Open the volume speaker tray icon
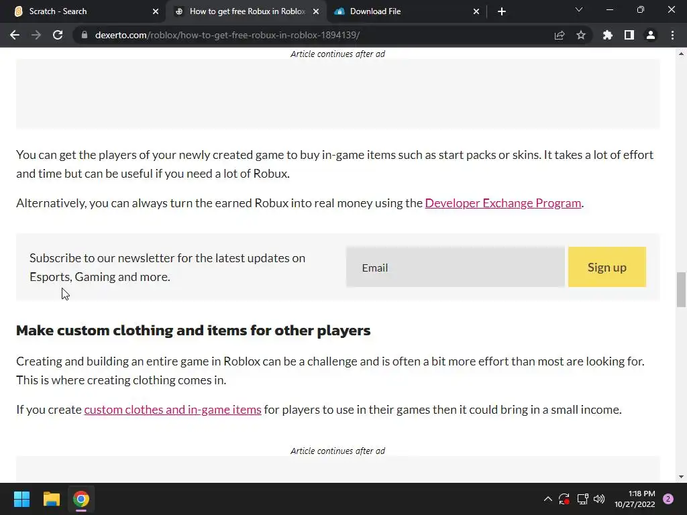 click(x=599, y=499)
